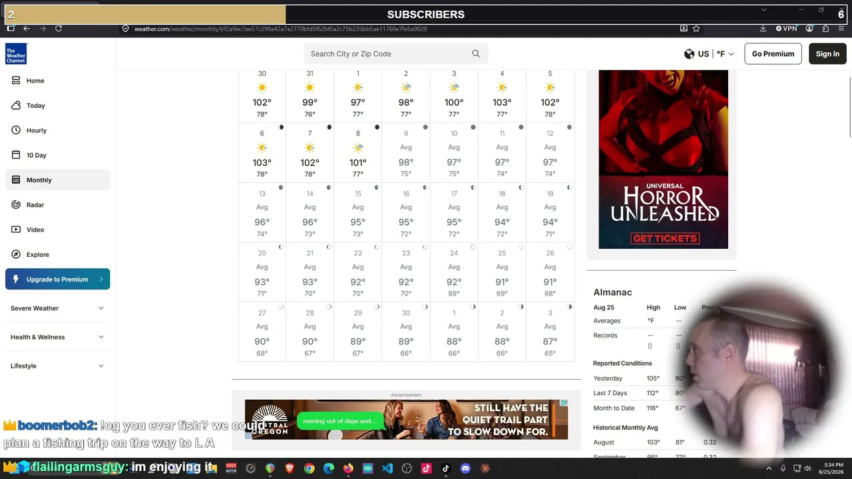Click the Sign in button

(x=827, y=54)
